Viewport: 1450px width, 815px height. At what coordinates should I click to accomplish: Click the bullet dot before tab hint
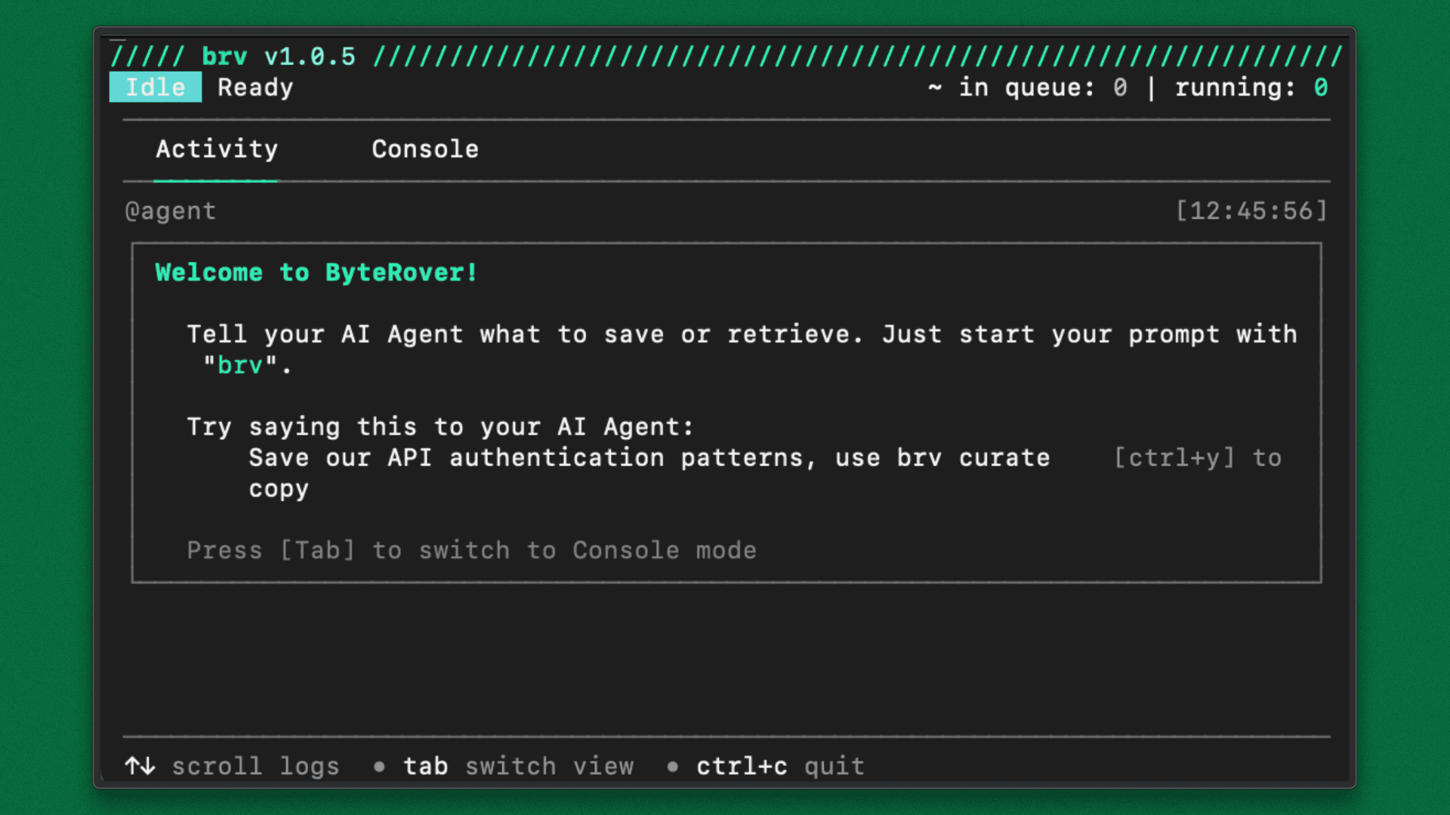(x=379, y=767)
